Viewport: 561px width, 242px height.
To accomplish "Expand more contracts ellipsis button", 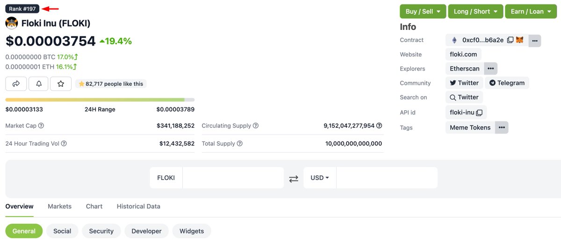I will click(x=535, y=41).
